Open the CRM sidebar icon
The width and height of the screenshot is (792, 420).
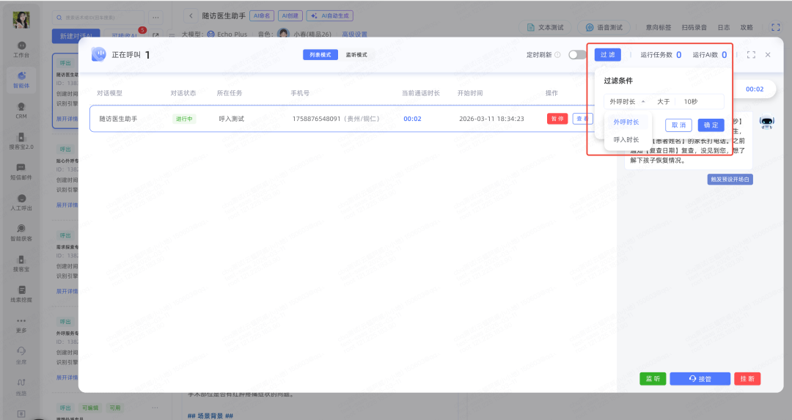click(x=21, y=109)
